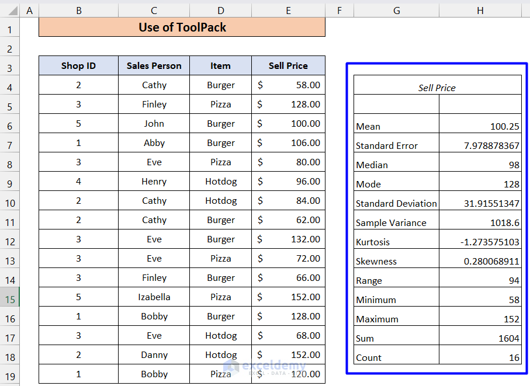Image resolution: width=530 pixels, height=386 pixels.
Task: Select the 'Sell Price' table header cell
Action: [x=288, y=66]
